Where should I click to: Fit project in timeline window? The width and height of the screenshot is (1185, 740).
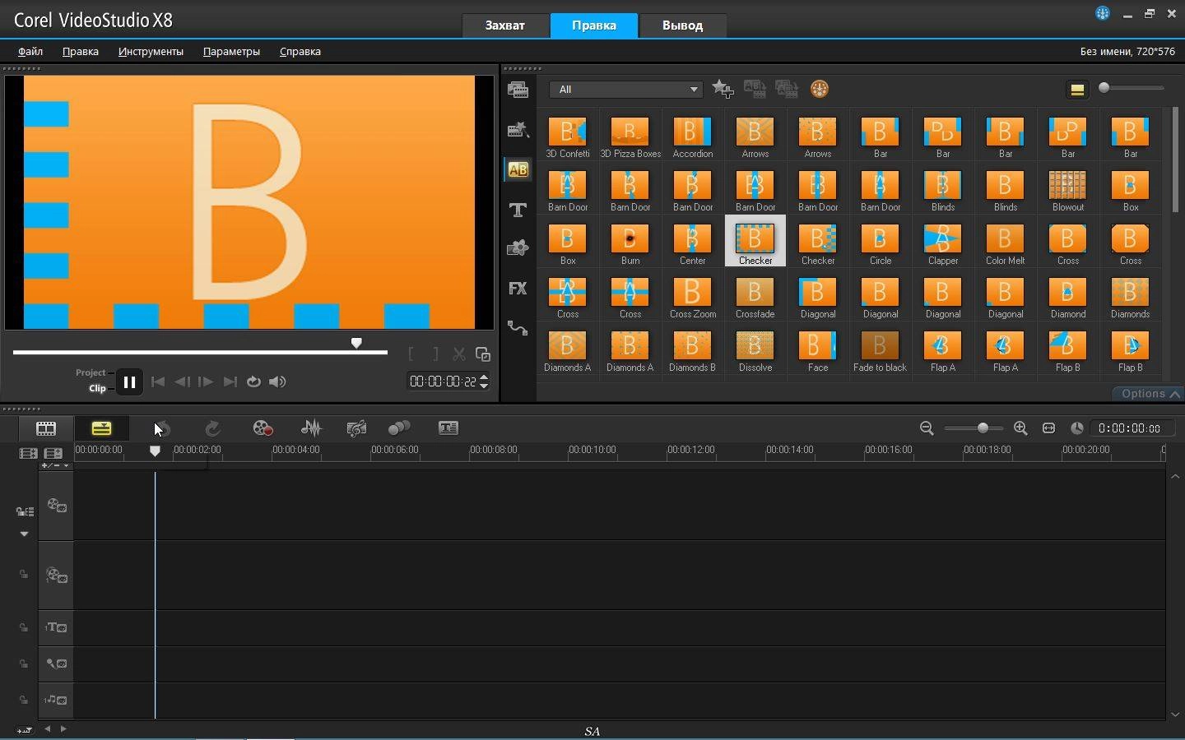tap(1048, 428)
